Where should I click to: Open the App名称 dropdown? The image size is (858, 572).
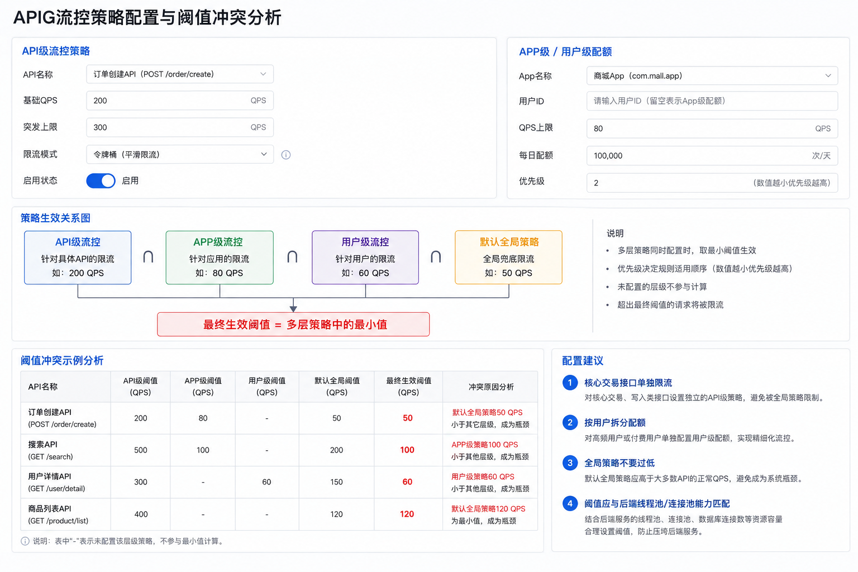(712, 76)
